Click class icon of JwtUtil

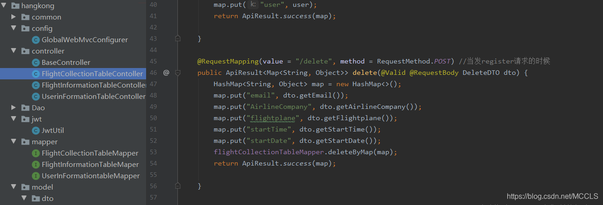tap(35, 131)
